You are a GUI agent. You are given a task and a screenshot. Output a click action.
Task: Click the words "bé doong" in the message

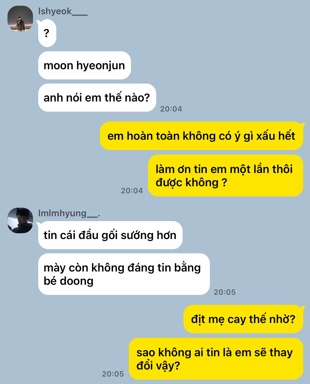coord(69,281)
